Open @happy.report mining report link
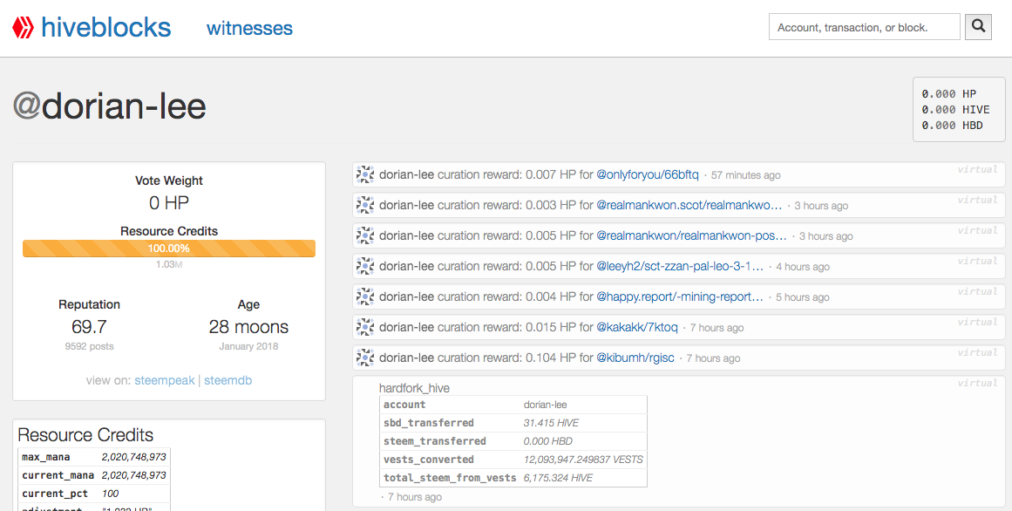The image size is (1012, 511). [679, 297]
